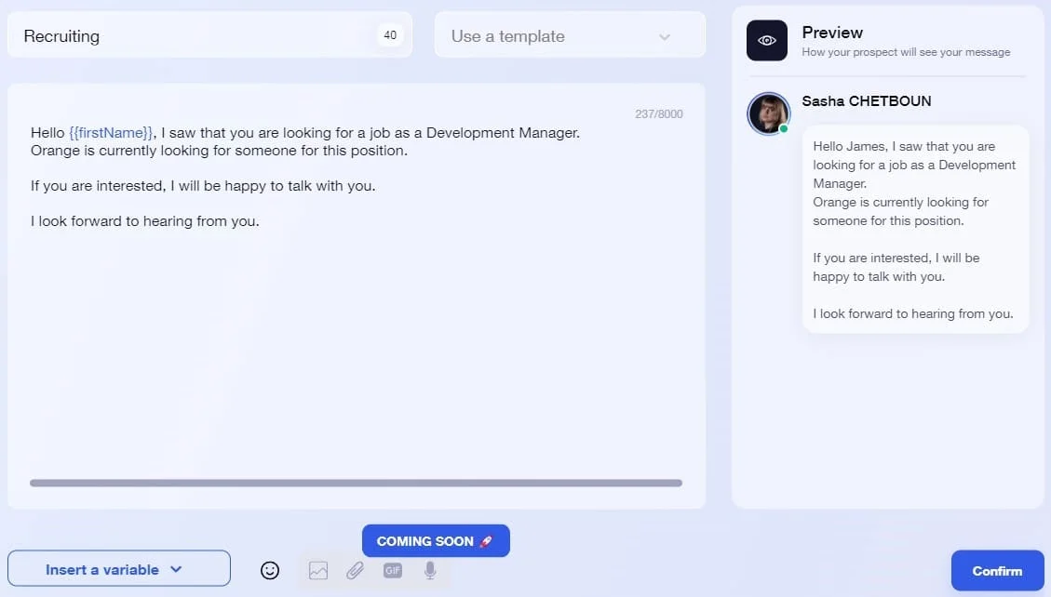Screen dimensions: 1051x597
Task: Open the emoji picker smiley icon
Action: [269, 570]
